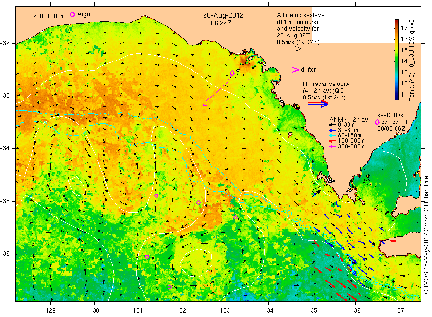
Task: Click the longitude axis label '135'
Action: (x=312, y=311)
